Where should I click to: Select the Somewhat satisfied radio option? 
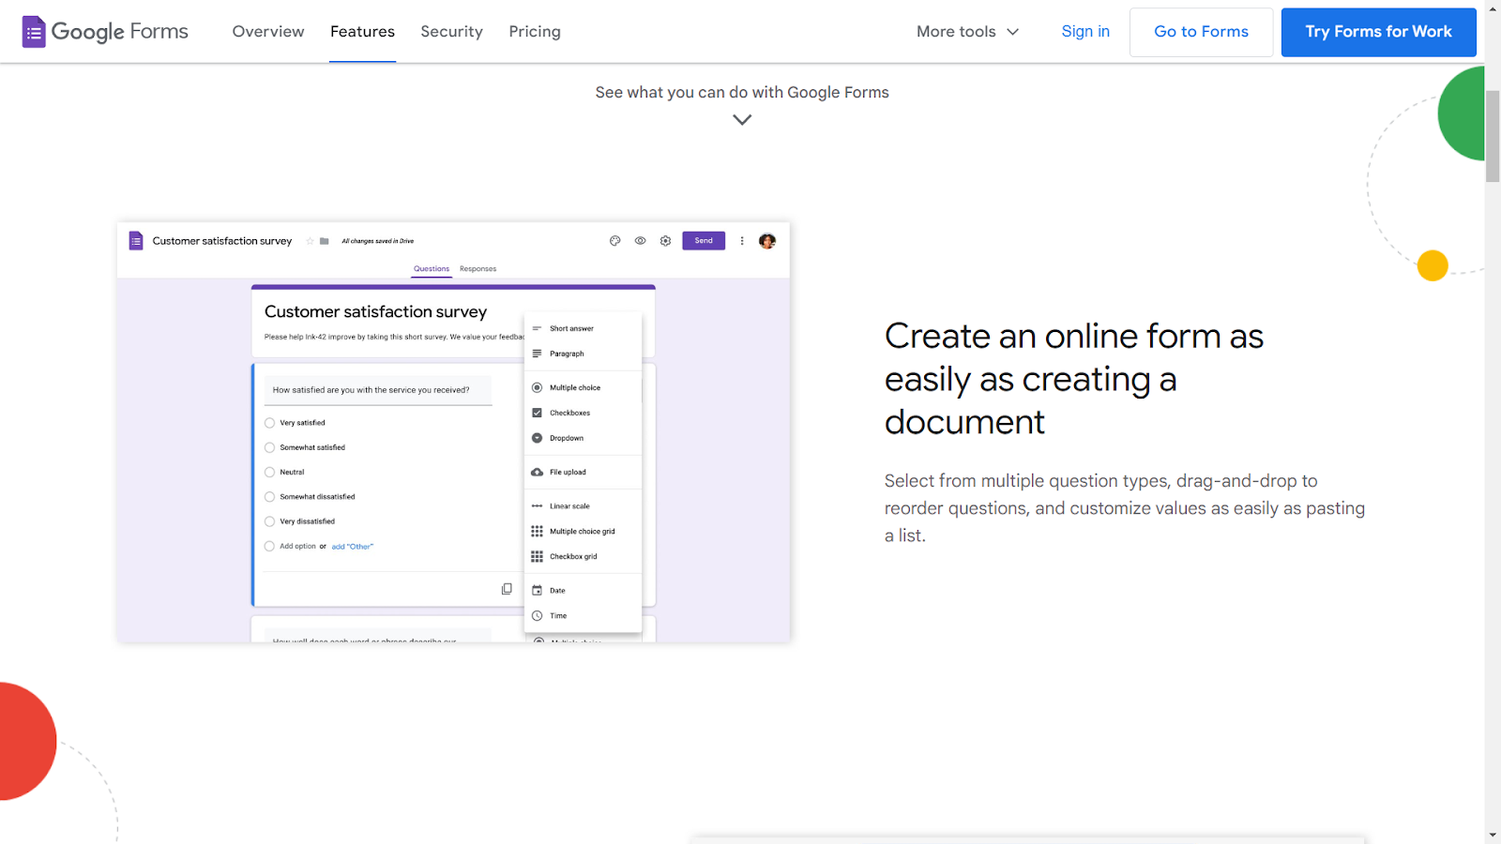click(269, 447)
